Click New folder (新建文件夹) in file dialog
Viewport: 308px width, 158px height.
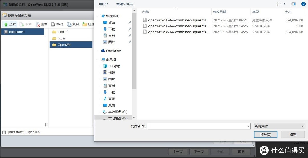click(124, 4)
